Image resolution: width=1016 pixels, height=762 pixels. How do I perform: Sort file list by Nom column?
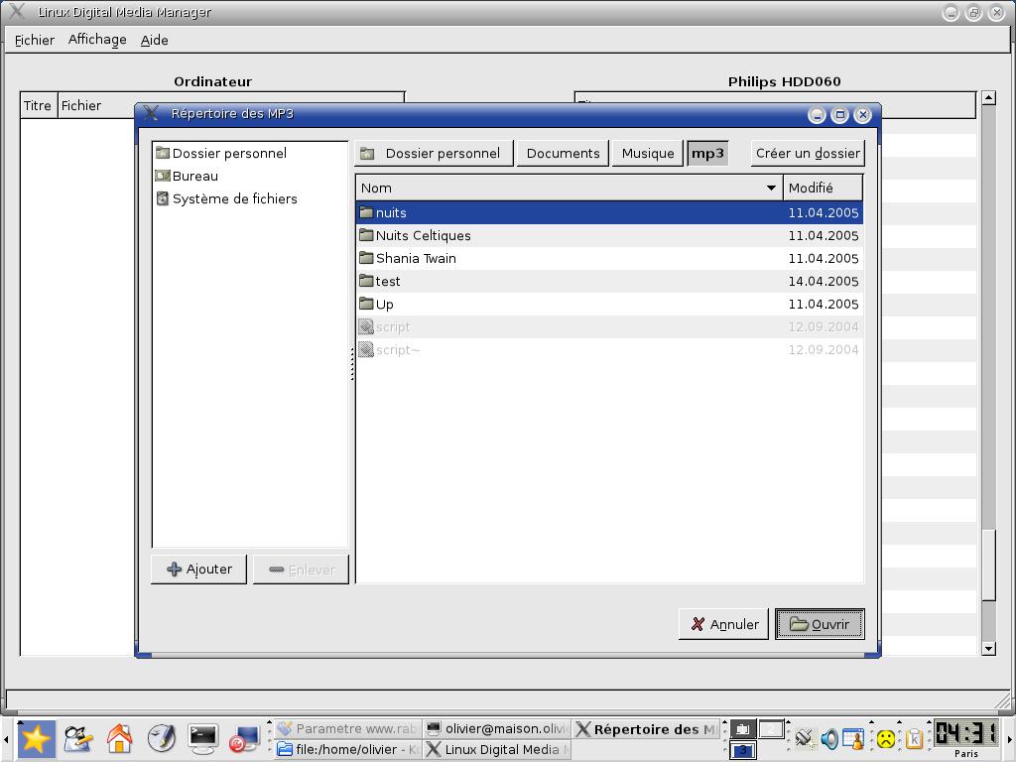(x=568, y=188)
